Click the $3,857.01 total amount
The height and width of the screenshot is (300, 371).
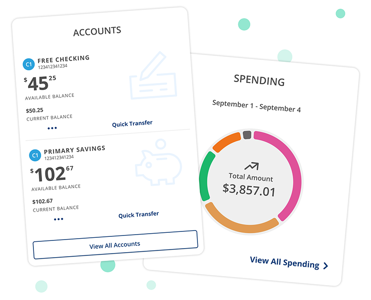pyautogui.click(x=249, y=190)
